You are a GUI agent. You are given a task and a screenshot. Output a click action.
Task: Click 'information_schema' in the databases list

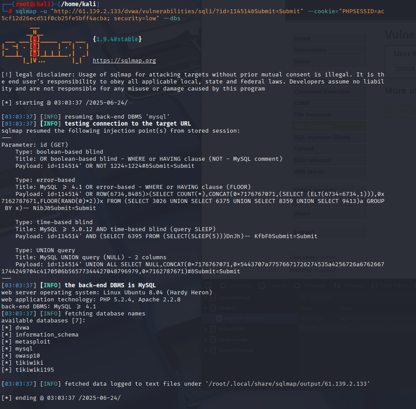pyautogui.click(x=47, y=335)
